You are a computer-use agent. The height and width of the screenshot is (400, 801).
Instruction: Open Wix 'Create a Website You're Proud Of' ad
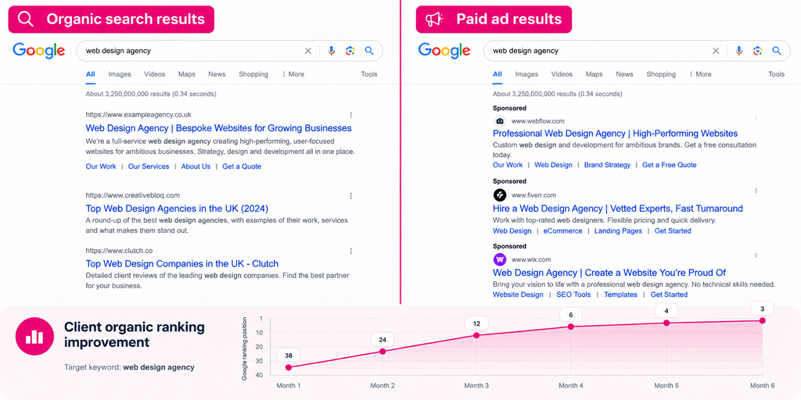[x=609, y=273]
